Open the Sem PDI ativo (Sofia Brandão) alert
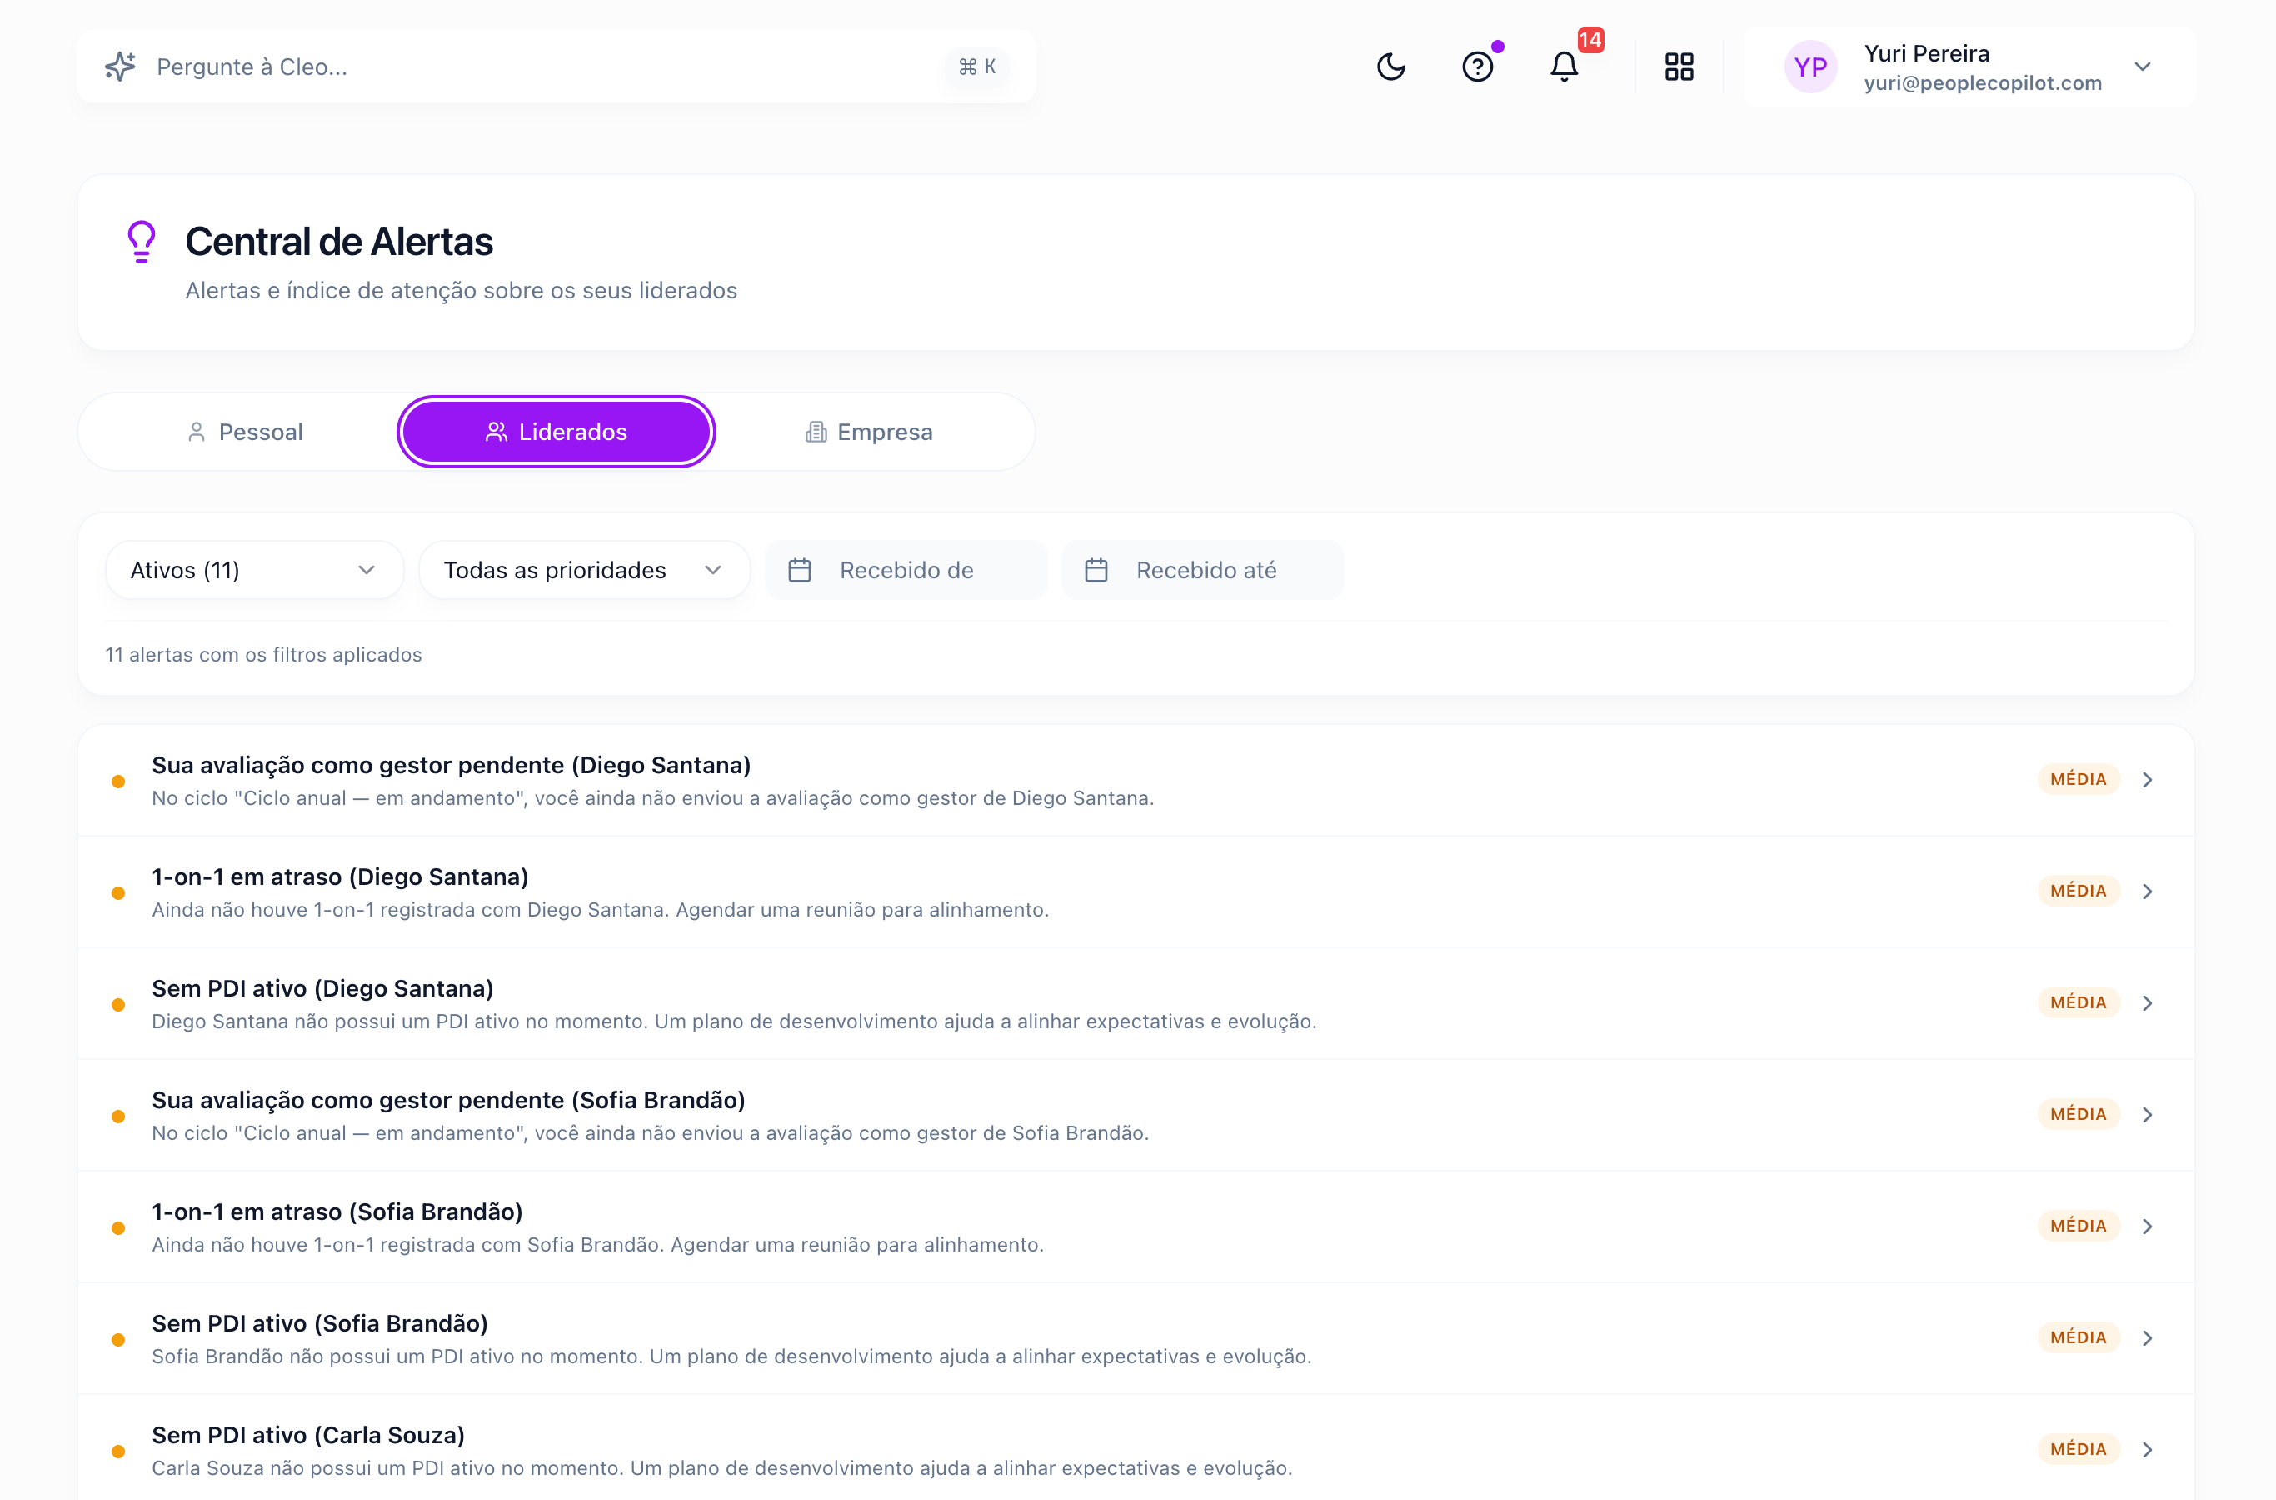This screenshot has height=1500, width=2276. click(1136, 1338)
